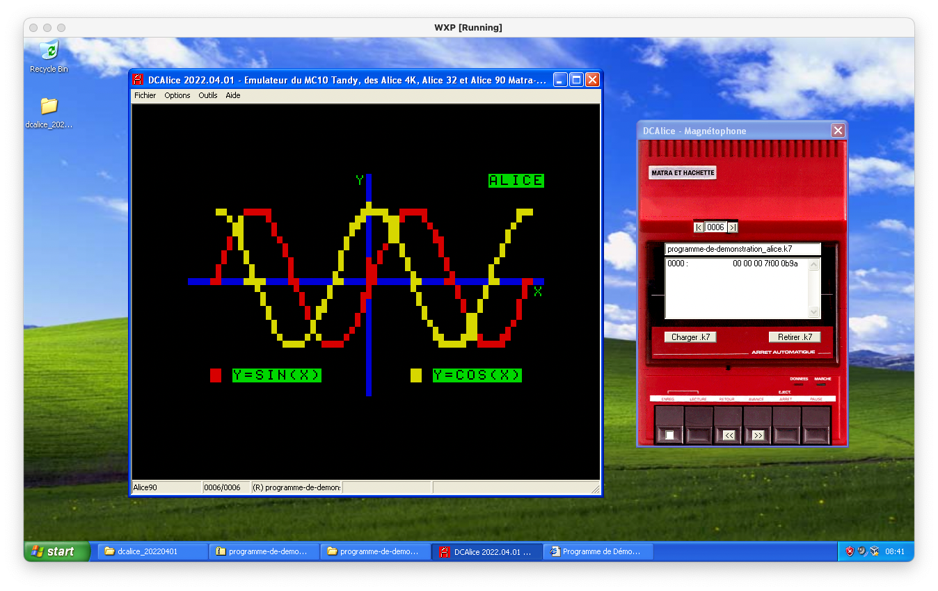This screenshot has width=938, height=591.
Task: Click the MATRA ET HACHETTE label
Action: click(683, 172)
